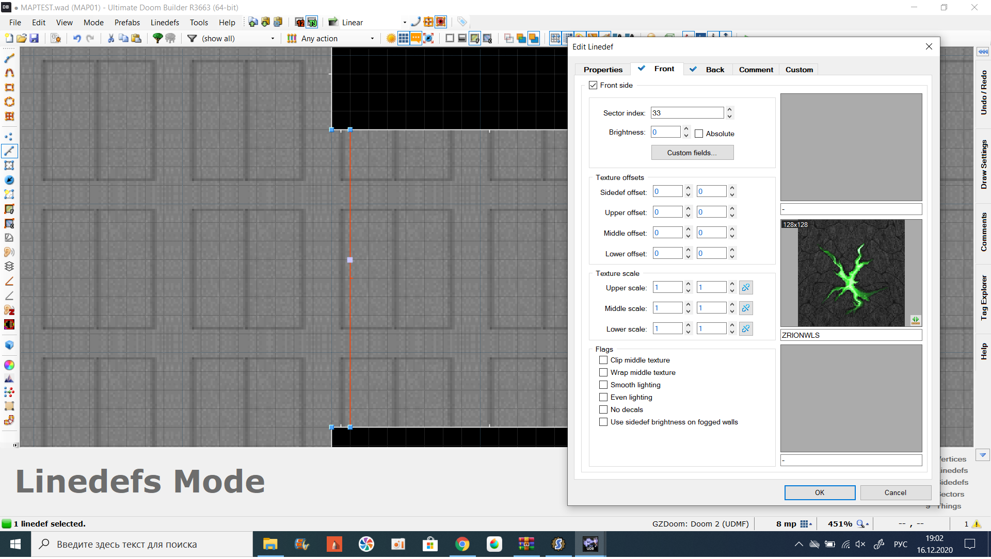991x559 pixels.
Task: Click the Undo arrow in the toolbar
Action: pyautogui.click(x=77, y=39)
